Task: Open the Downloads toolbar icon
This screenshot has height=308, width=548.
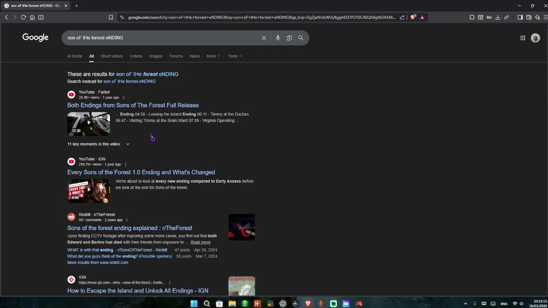Action: [x=497, y=17]
